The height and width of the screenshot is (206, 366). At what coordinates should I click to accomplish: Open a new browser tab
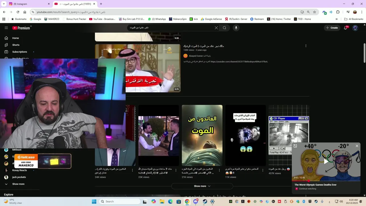(x=101, y=4)
